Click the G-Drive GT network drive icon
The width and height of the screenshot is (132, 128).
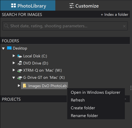pos(20,78)
